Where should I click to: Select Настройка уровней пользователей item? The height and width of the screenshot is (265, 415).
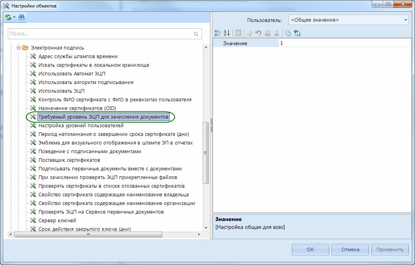pos(81,126)
